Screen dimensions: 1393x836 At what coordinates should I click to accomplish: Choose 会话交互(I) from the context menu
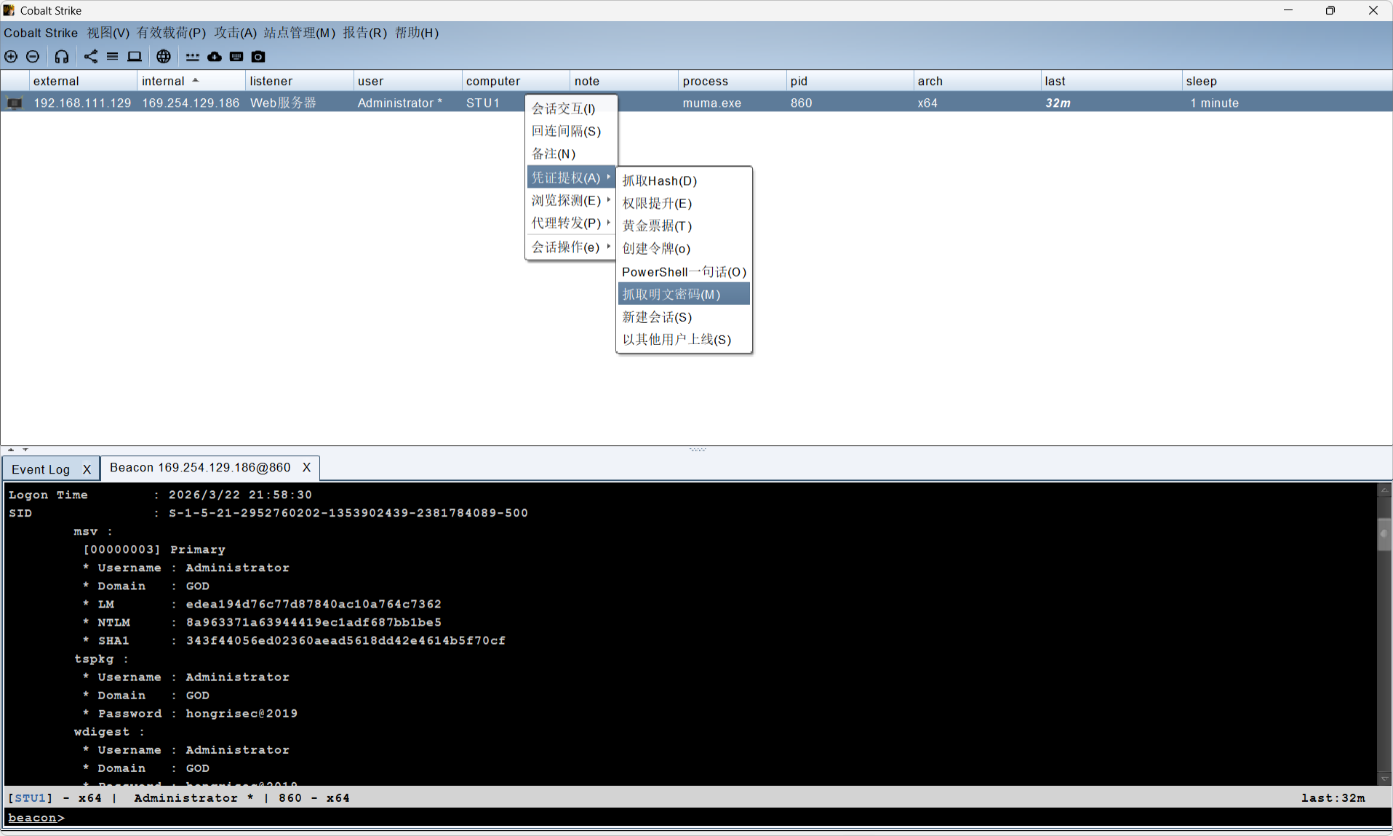[x=571, y=108]
